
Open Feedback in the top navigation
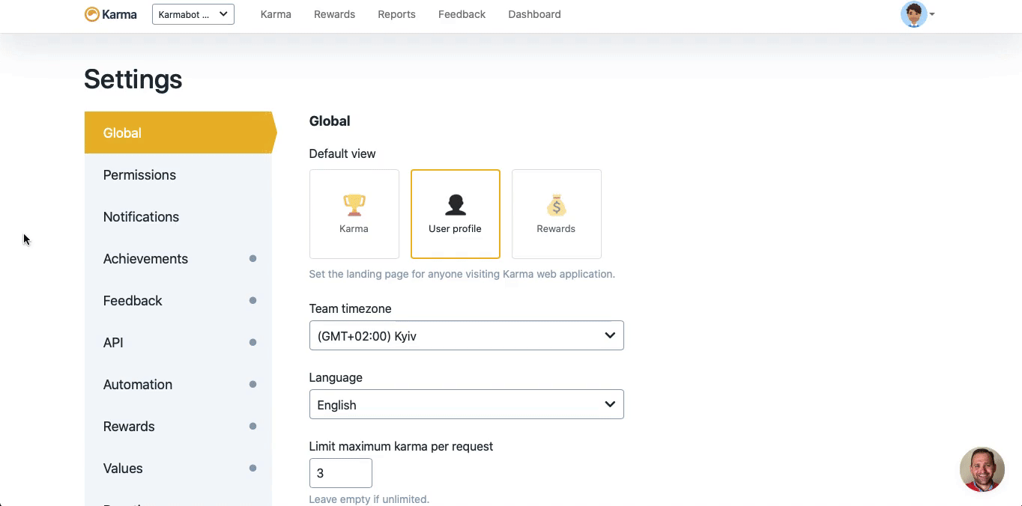point(462,14)
